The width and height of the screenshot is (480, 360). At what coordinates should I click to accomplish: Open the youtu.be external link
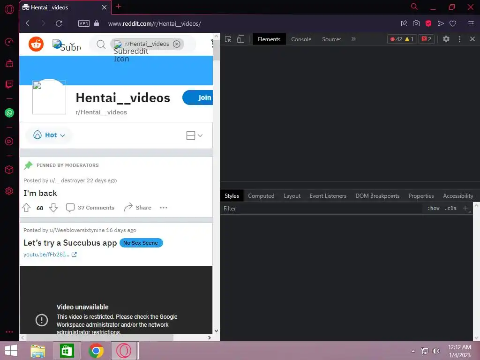[x=50, y=255]
